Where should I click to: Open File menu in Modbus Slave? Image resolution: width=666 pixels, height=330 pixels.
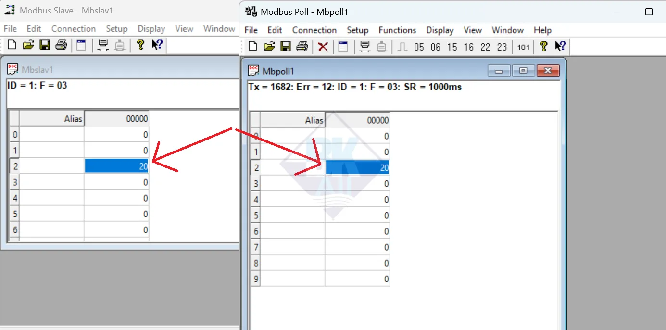coord(10,29)
